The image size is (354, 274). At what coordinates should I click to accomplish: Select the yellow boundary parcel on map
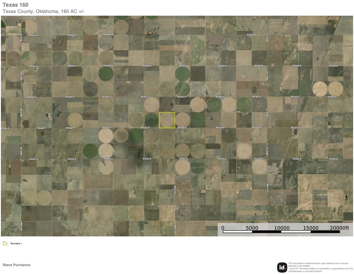(x=167, y=120)
